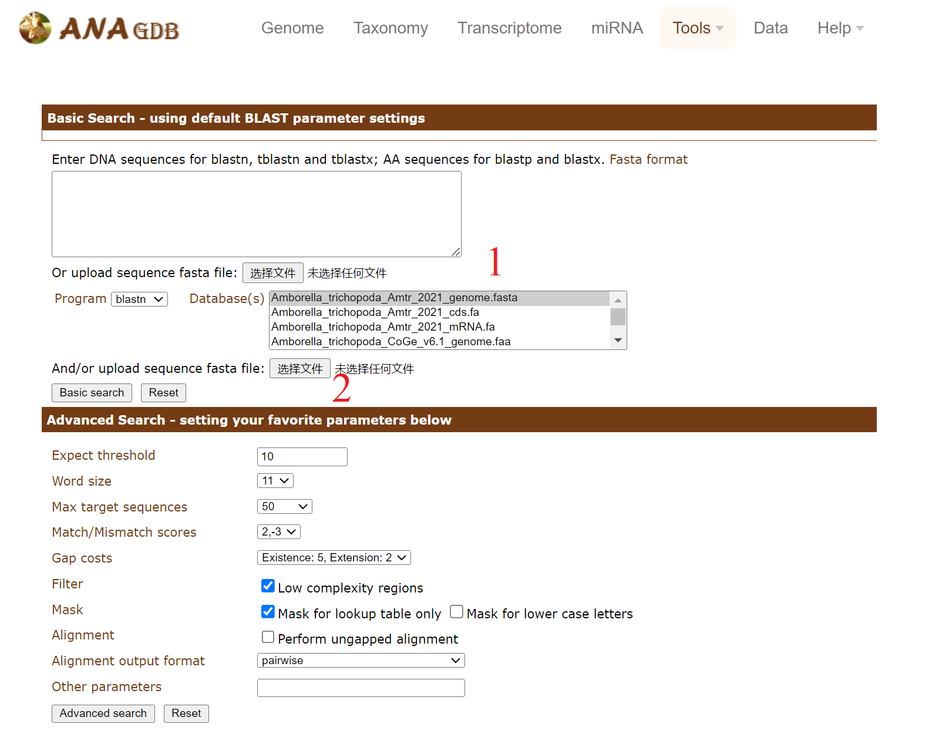
Task: Open the Tools menu
Action: 697,28
